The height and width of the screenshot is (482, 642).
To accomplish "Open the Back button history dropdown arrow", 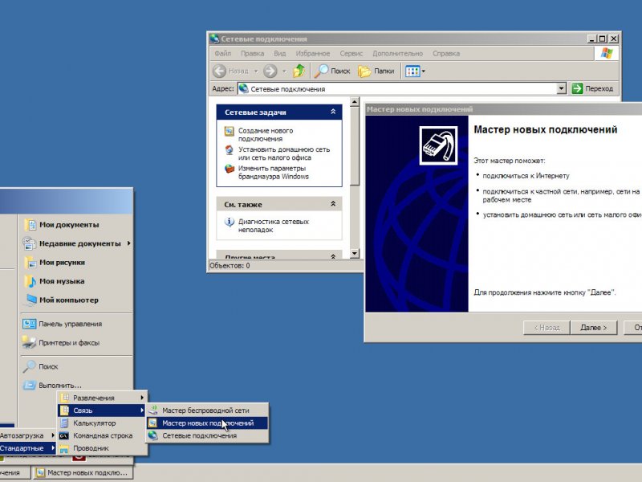I will (256, 71).
